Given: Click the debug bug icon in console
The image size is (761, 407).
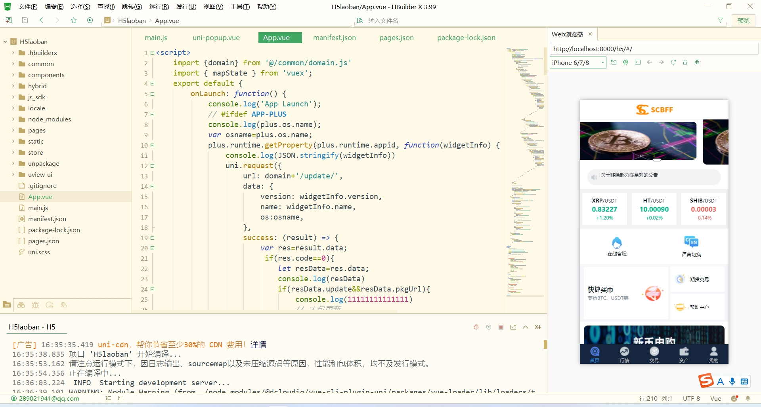Looking at the screenshot, I should tap(476, 327).
